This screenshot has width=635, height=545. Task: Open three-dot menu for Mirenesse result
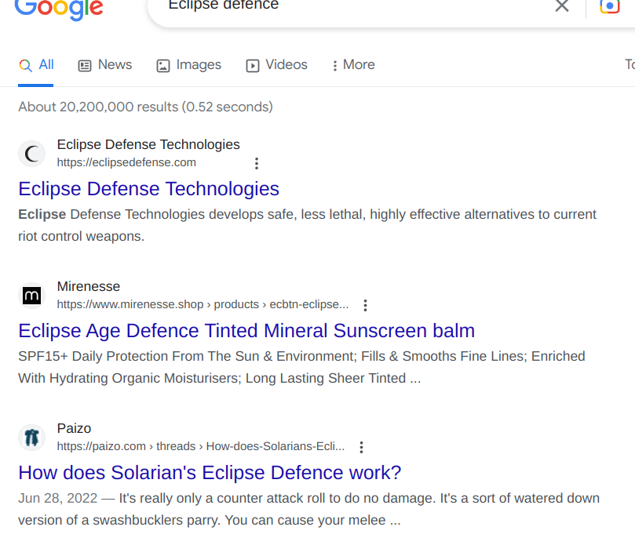[365, 305]
